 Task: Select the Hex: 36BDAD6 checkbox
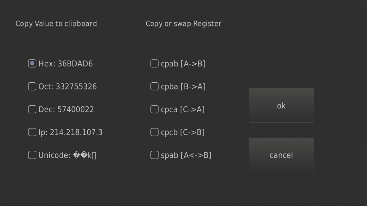point(32,63)
